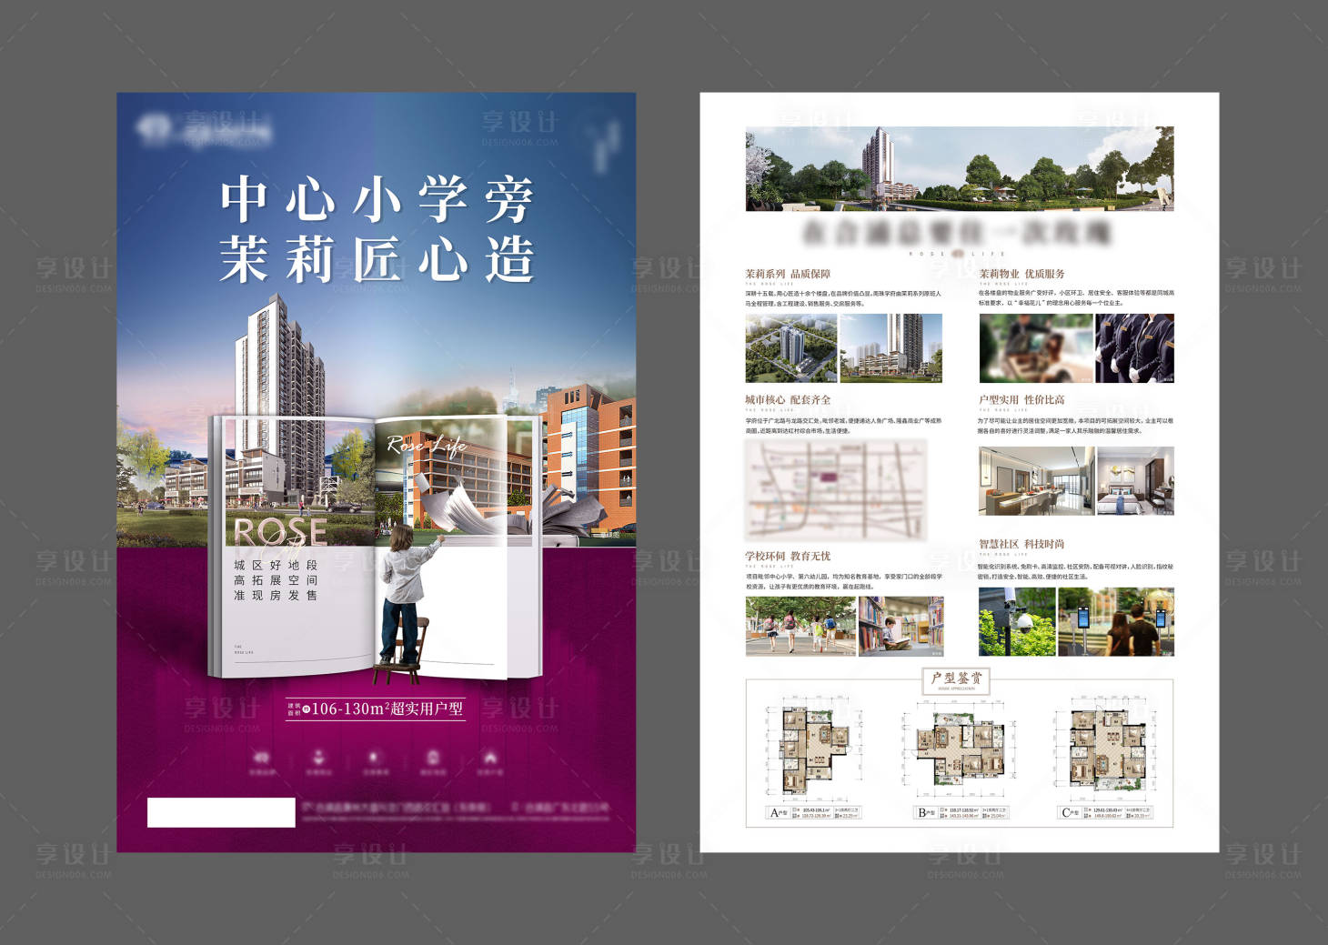This screenshot has height=945, width=1328.
Task: Click the C户型 label badge
Action: coord(1071,812)
